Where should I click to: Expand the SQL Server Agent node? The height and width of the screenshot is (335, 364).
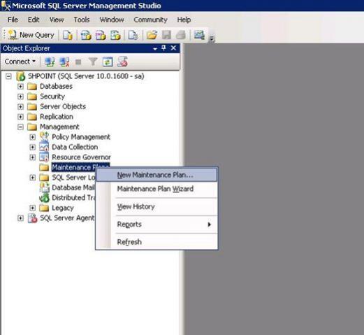click(x=20, y=218)
